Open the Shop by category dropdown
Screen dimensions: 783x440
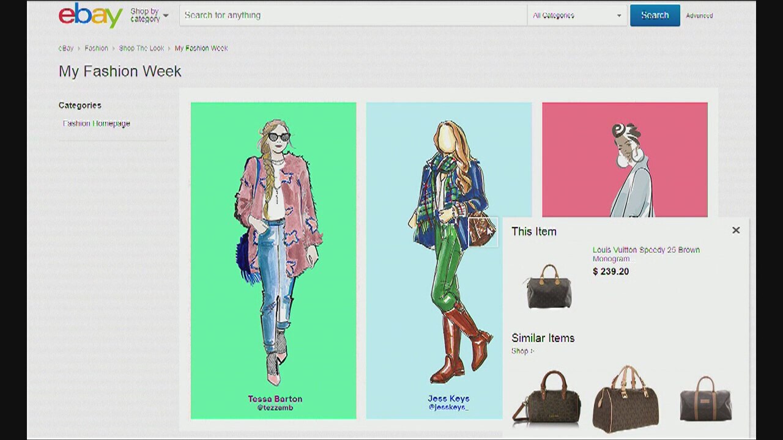tap(149, 15)
